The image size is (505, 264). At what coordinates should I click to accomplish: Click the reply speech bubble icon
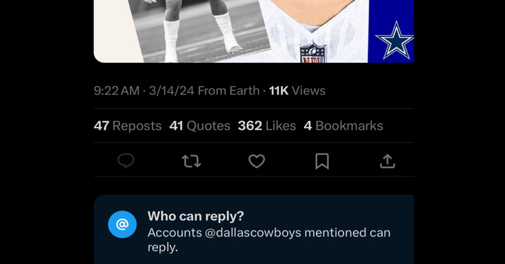tap(126, 161)
